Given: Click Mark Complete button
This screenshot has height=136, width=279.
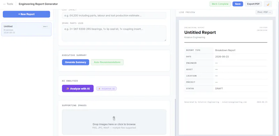Looking at the screenshot, I should 220,4.
